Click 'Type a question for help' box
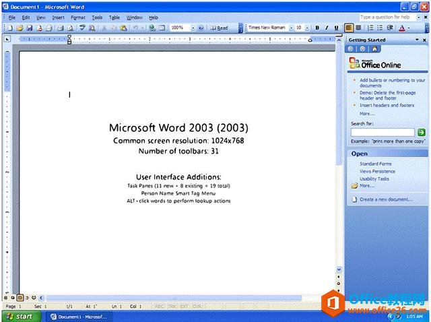The height and width of the screenshot is (322, 431). pyautogui.click(x=387, y=18)
